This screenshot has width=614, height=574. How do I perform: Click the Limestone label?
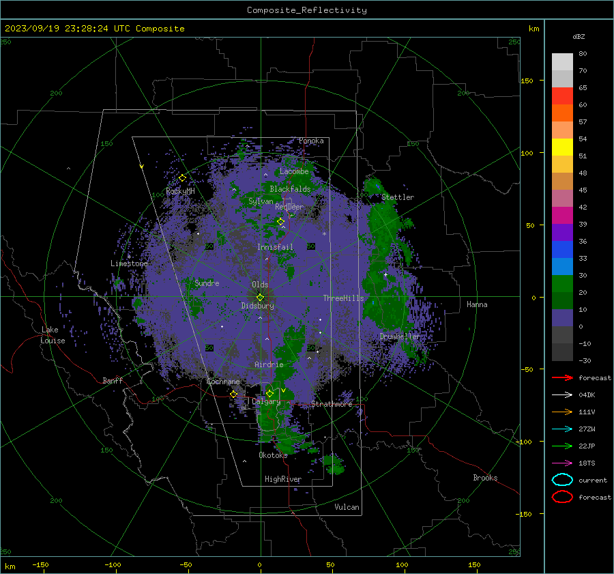tap(129, 263)
